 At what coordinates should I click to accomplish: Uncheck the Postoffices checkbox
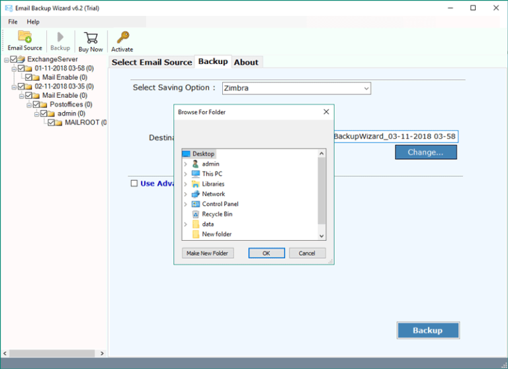tap(36, 104)
